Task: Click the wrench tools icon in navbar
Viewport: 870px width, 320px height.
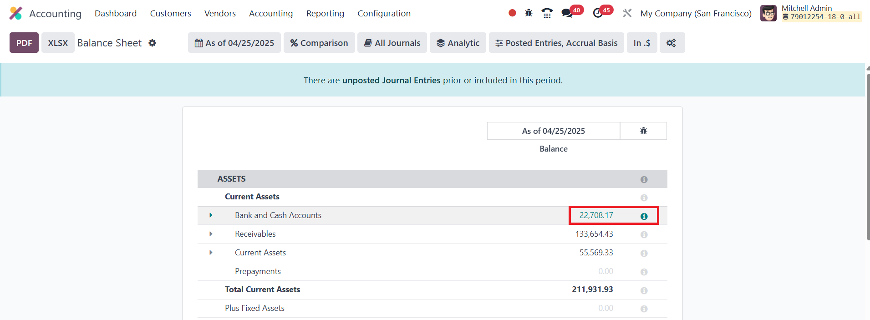Action: click(627, 13)
